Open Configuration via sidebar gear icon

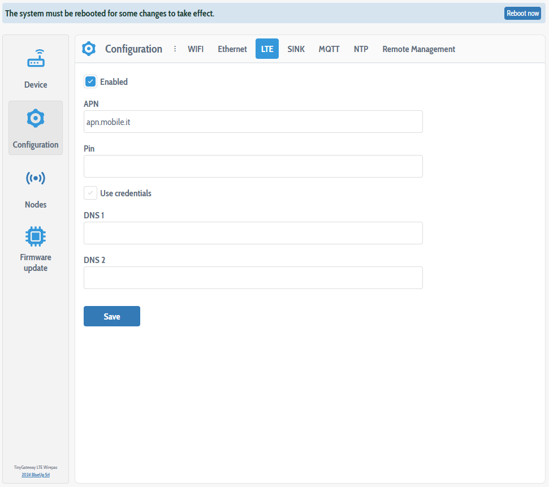coord(36,119)
